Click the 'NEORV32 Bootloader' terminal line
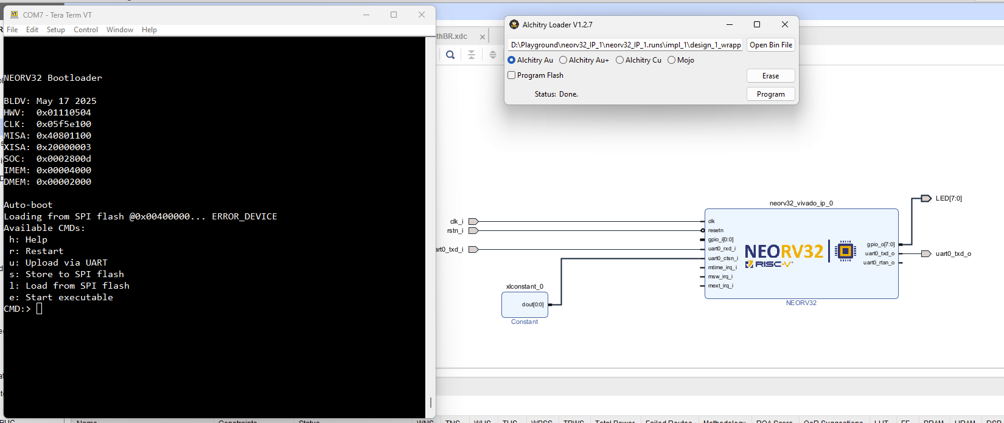Screen dimensions: 1004x423 pos(53,78)
